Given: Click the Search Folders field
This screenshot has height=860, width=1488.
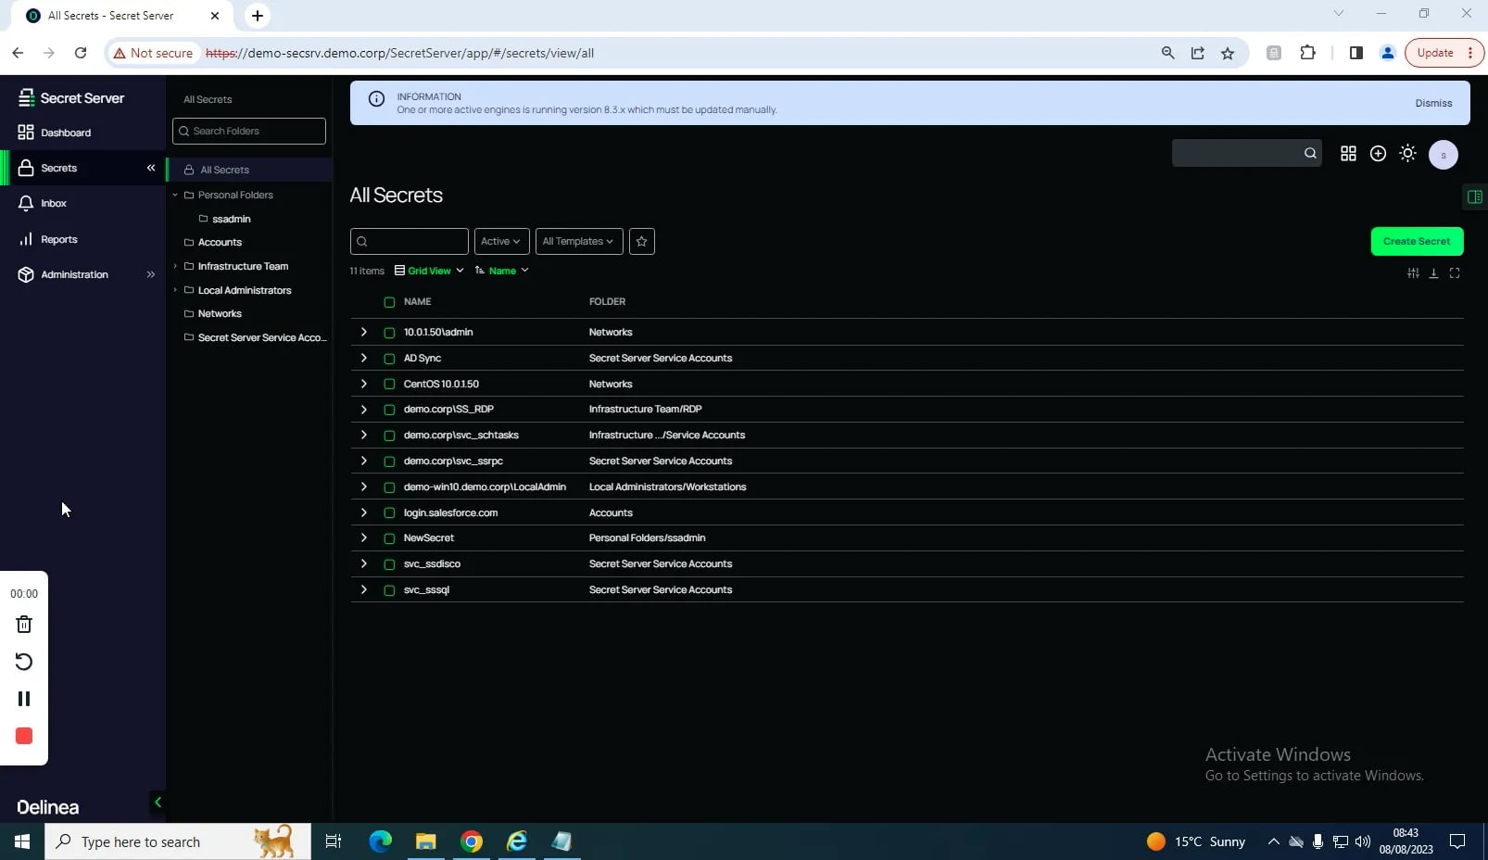Looking at the screenshot, I should 249,131.
